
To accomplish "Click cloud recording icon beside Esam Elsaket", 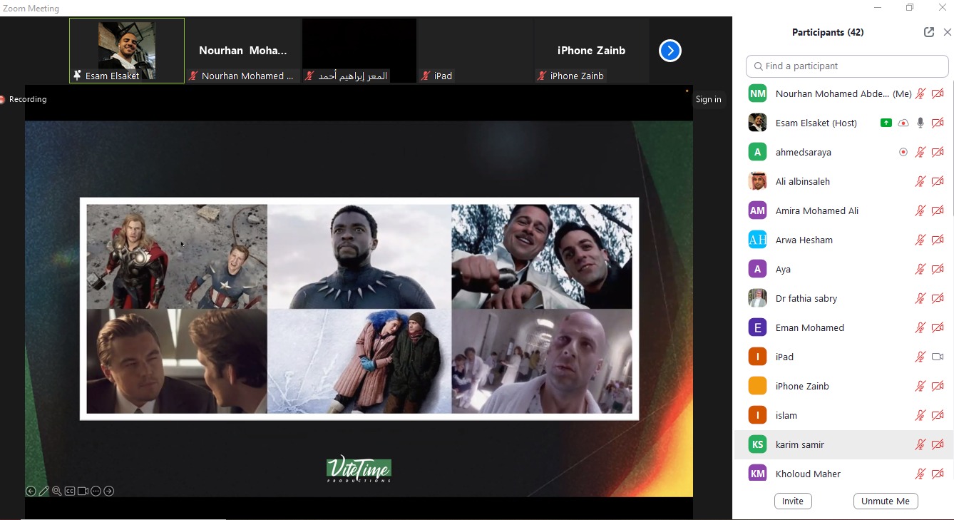I will [x=903, y=123].
